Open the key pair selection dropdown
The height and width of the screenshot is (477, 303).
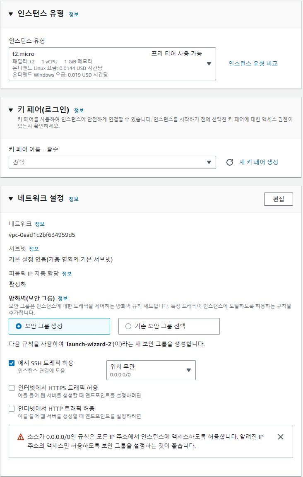[x=209, y=162]
